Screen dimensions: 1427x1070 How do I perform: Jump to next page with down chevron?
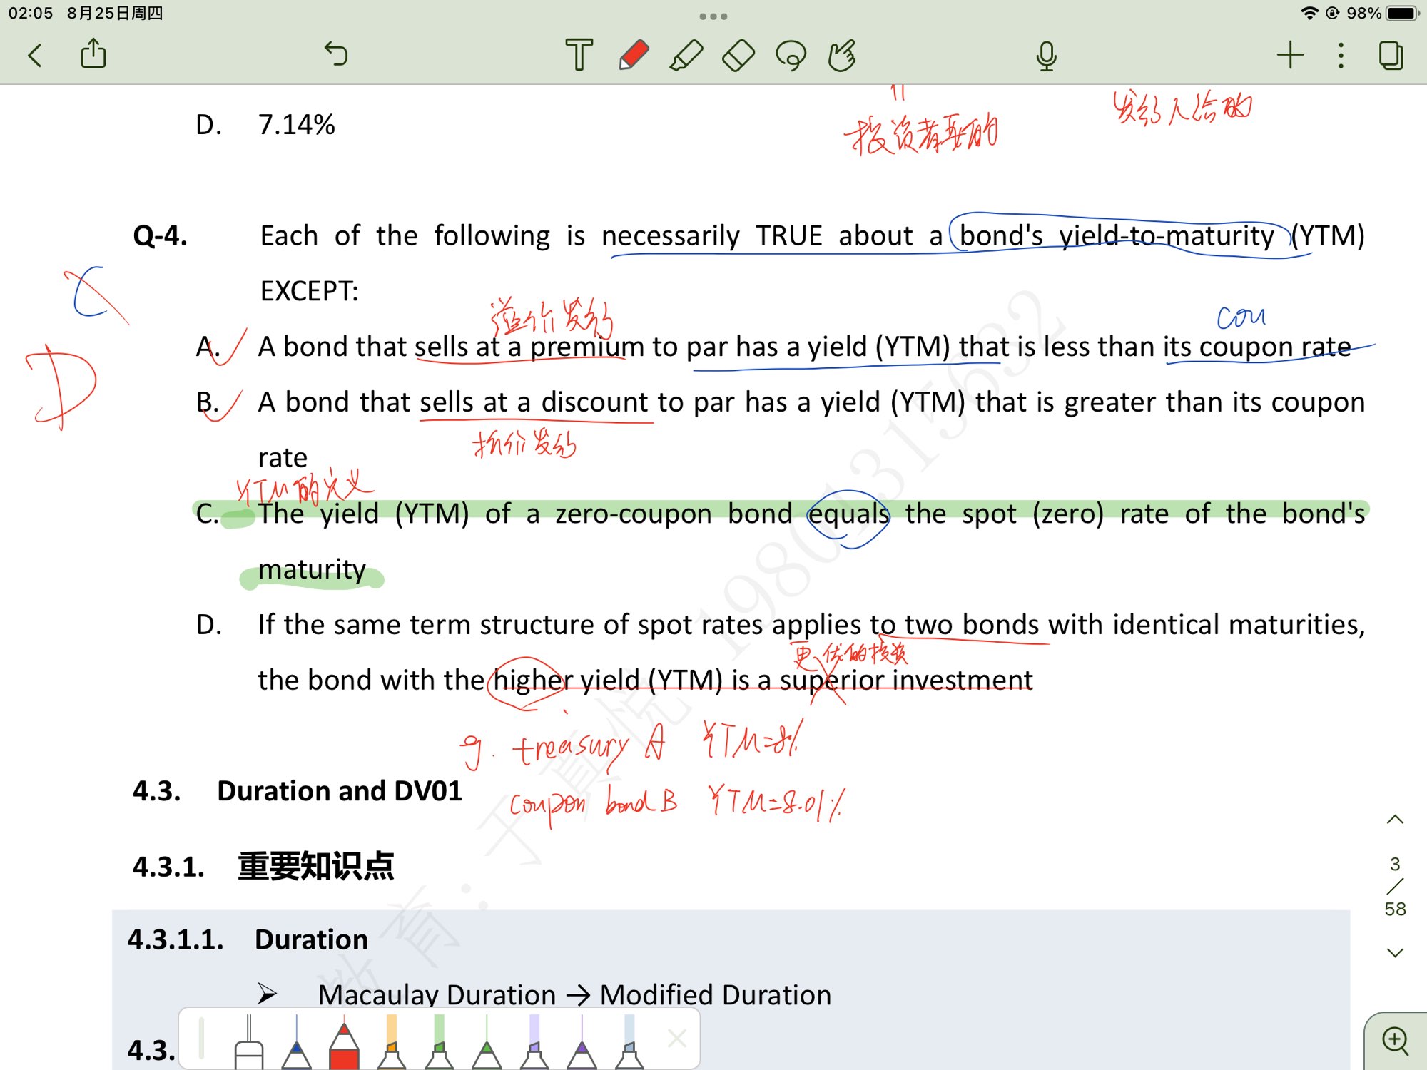(x=1395, y=953)
